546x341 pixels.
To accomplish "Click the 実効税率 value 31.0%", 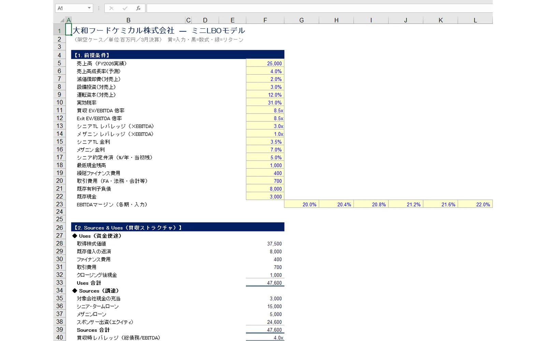I will click(265, 103).
